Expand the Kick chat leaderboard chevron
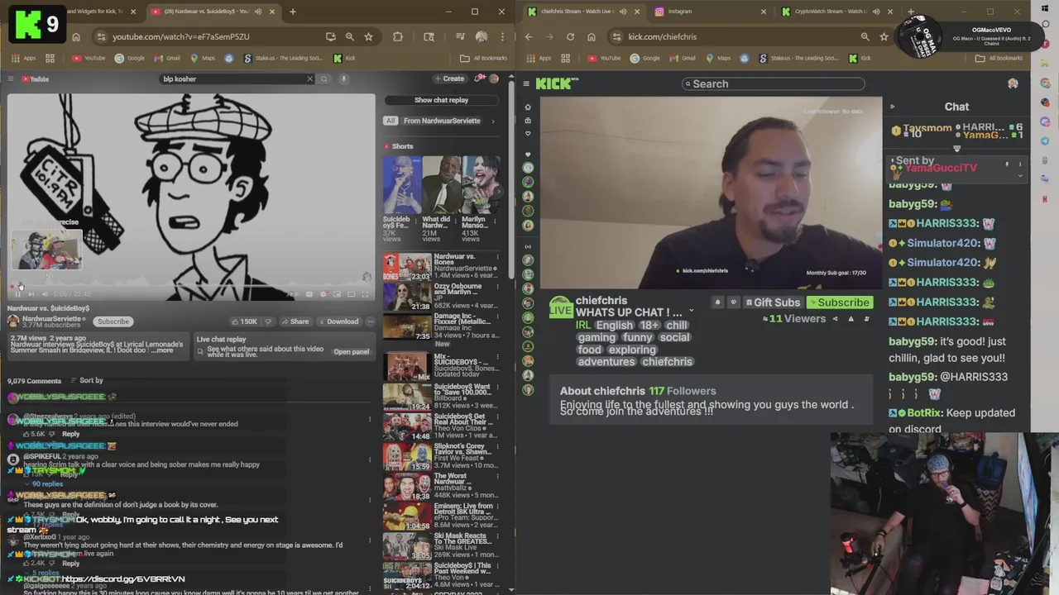Screen dimensions: 1059x595 956,150
